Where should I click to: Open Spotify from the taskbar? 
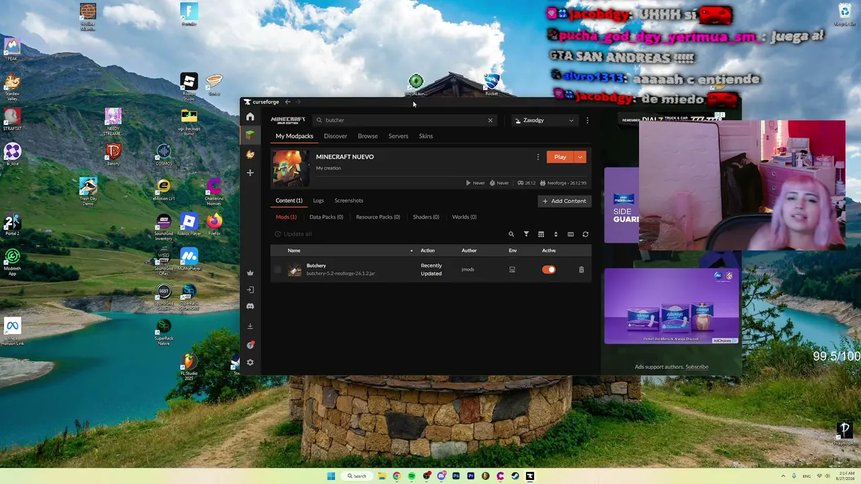coord(412,476)
